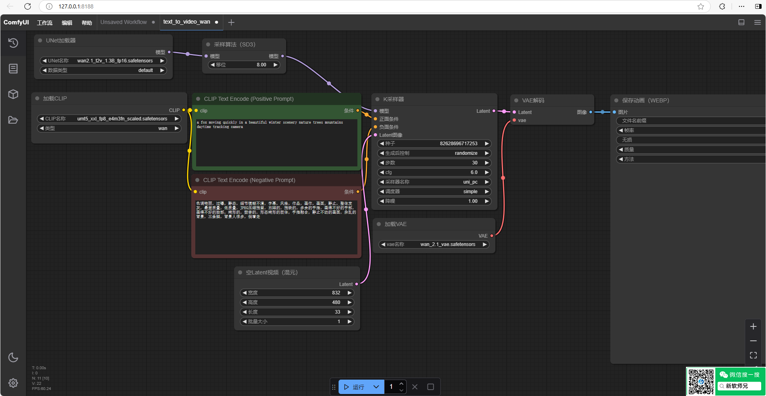Switch to the Unsaved Workflow tab
766x396 pixels.
123,22
